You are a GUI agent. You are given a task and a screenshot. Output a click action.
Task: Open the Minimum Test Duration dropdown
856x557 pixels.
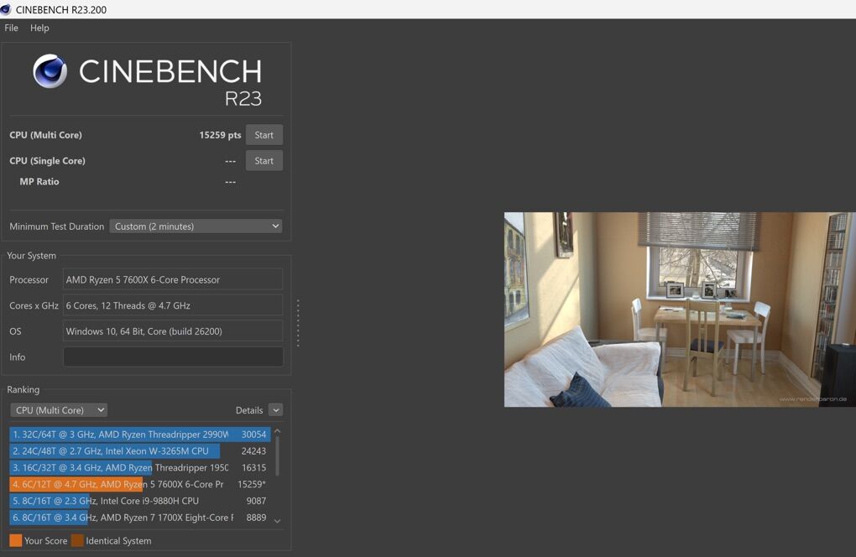(196, 226)
